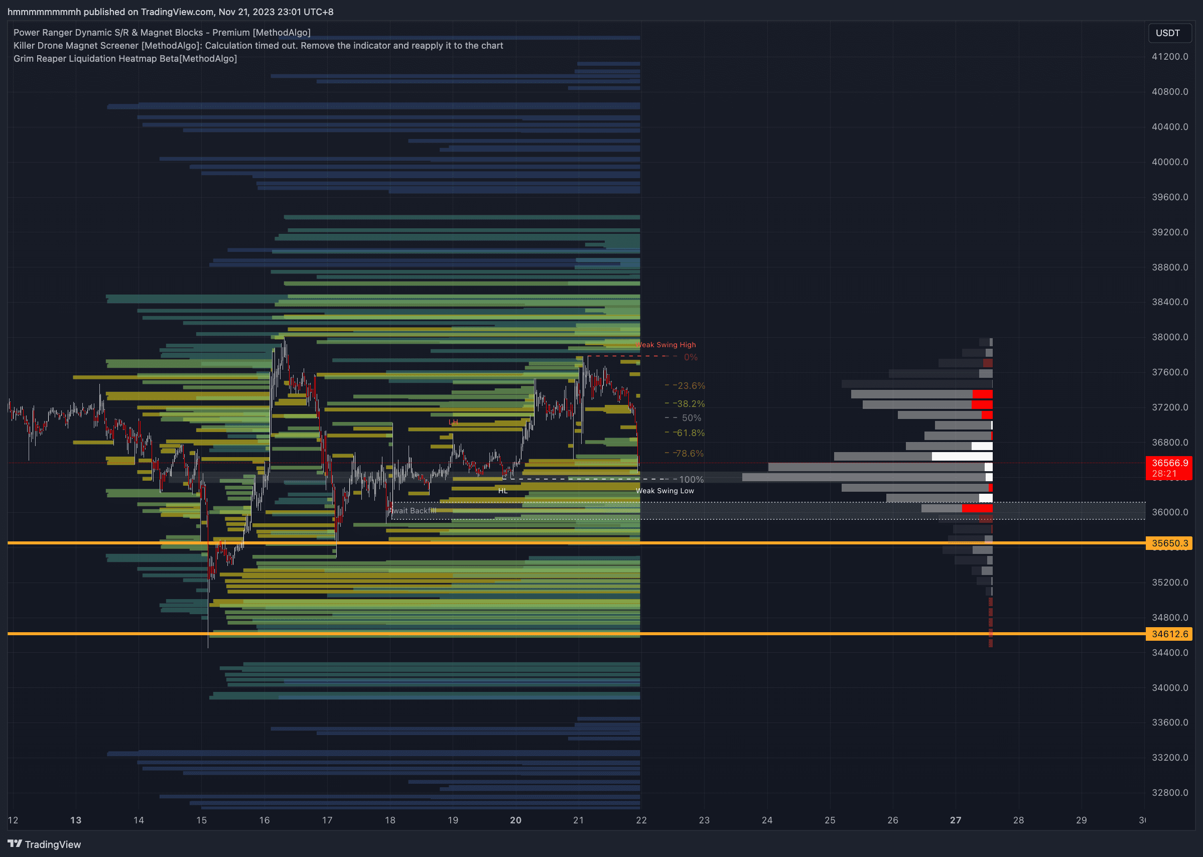Select the 61.8% Fibonacci retracement label
Screen dimensions: 1203x857
(690, 433)
